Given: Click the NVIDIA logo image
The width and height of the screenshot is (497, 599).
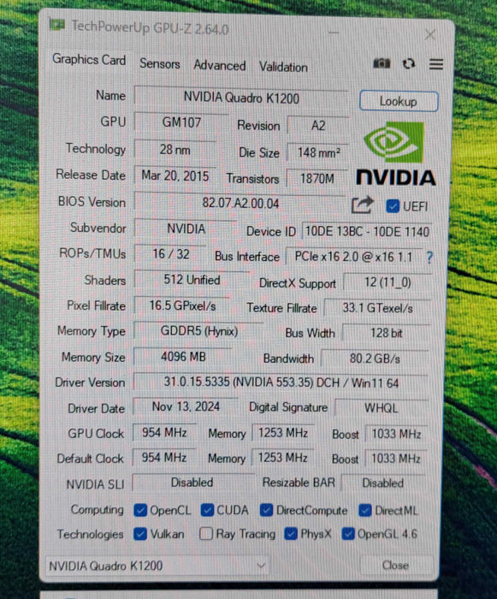Looking at the screenshot, I should click(395, 153).
